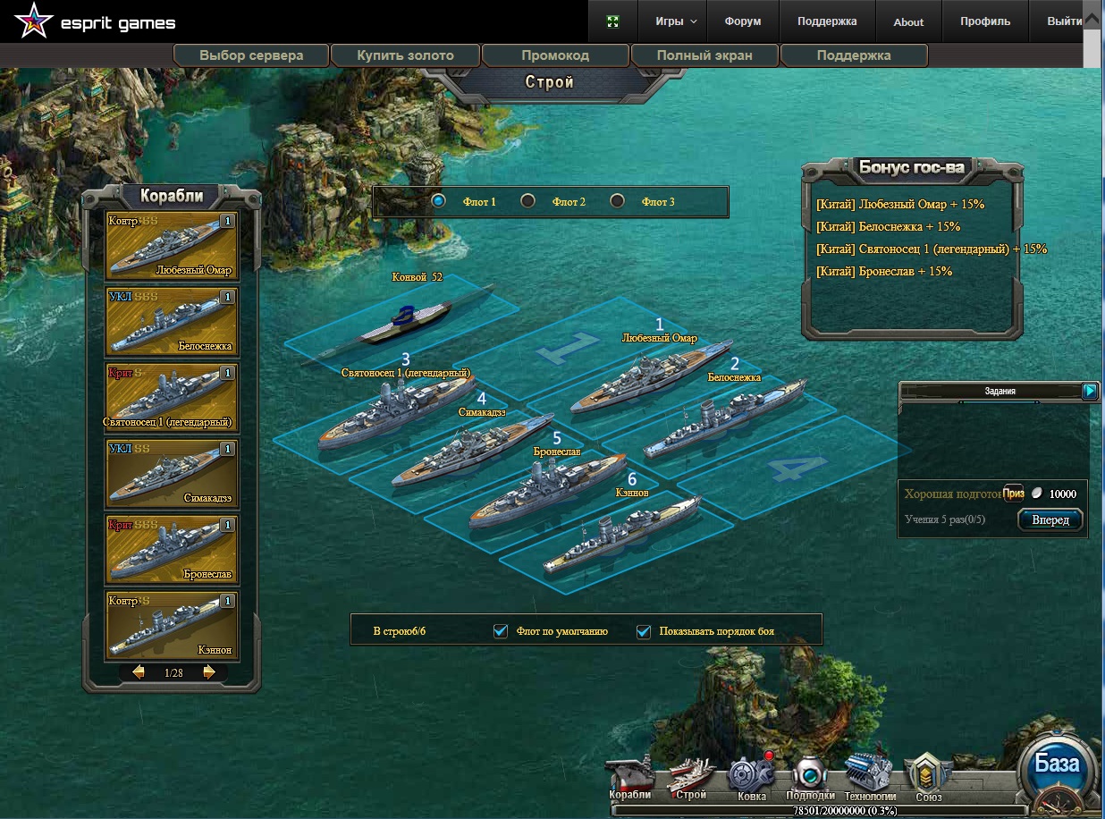Click the green fullscreen icon in top navigation
Viewport: 1105px width, 819px height.
612,21
